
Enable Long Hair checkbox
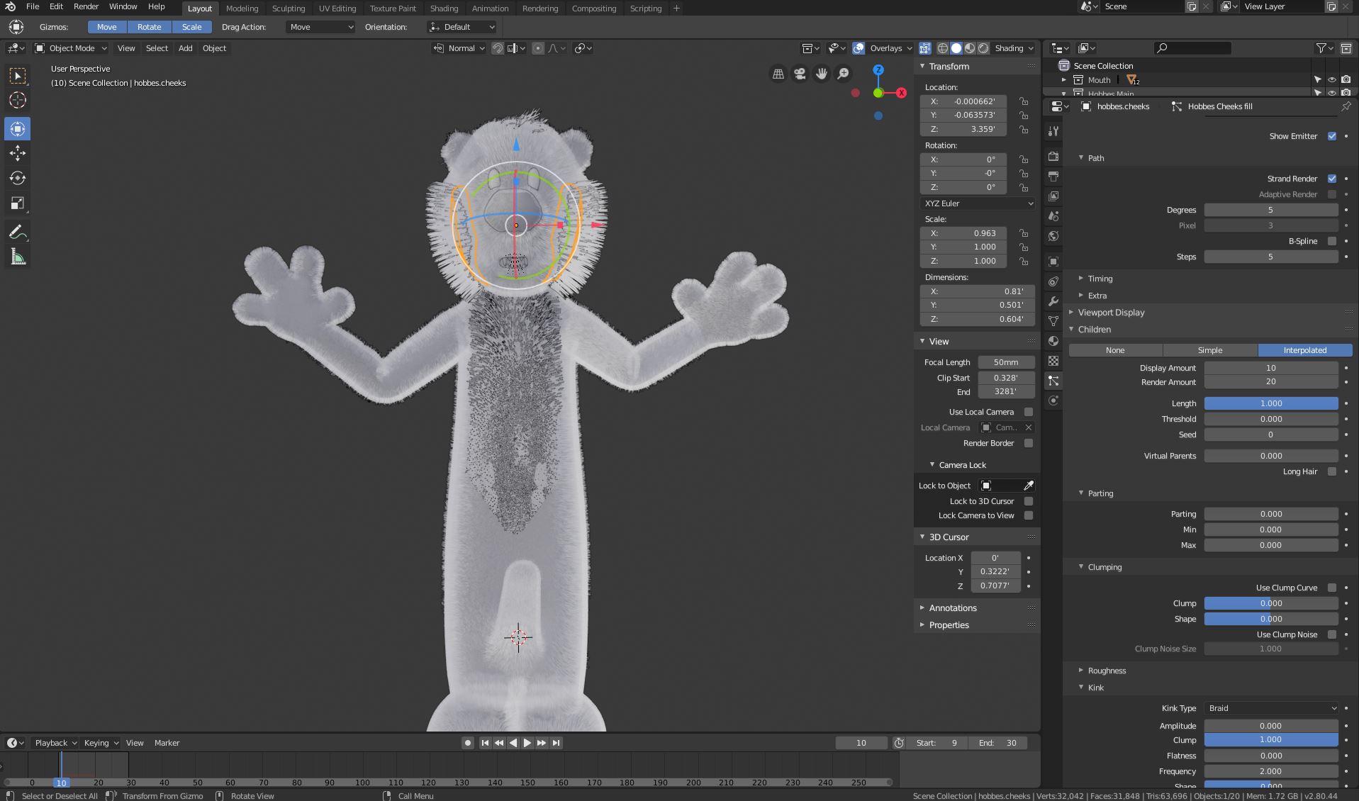(x=1332, y=471)
